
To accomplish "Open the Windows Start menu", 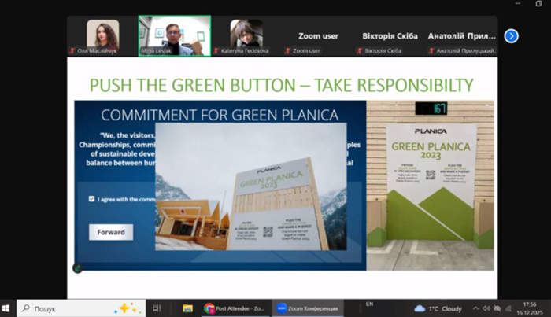I will pos(8,308).
